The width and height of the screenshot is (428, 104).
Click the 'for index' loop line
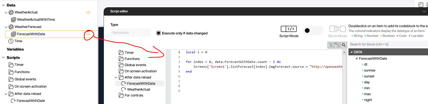click(233, 62)
